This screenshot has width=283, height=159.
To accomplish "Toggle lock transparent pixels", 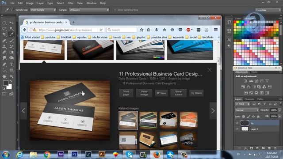I will point(244,117).
